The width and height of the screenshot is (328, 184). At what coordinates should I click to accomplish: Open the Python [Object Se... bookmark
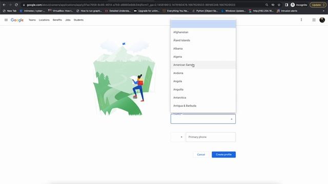point(205,11)
